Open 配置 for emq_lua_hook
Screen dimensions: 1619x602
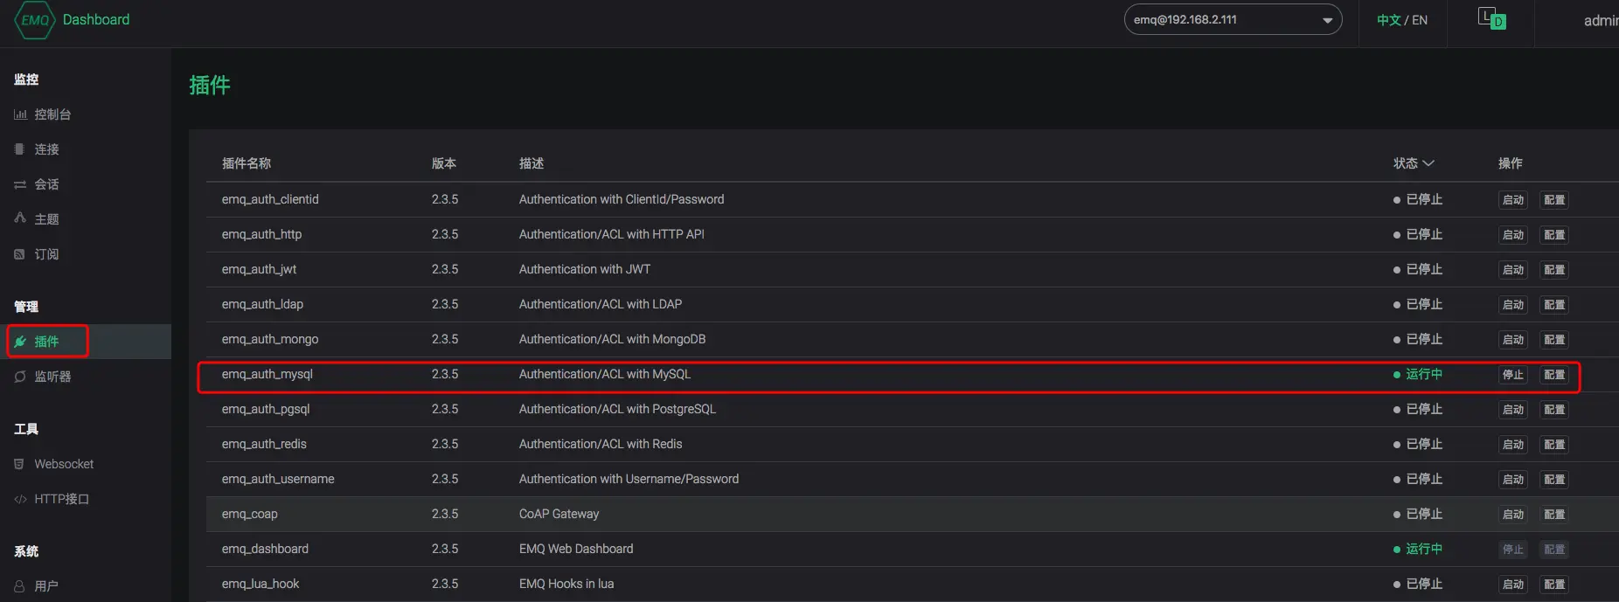[1553, 585]
